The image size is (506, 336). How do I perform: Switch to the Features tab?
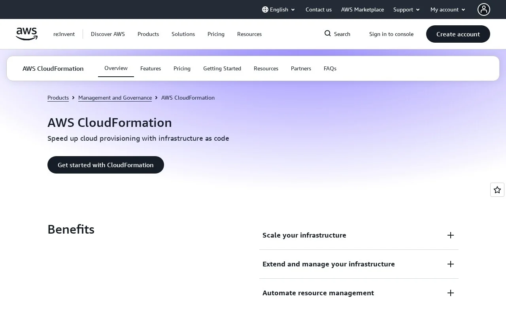[151, 68]
